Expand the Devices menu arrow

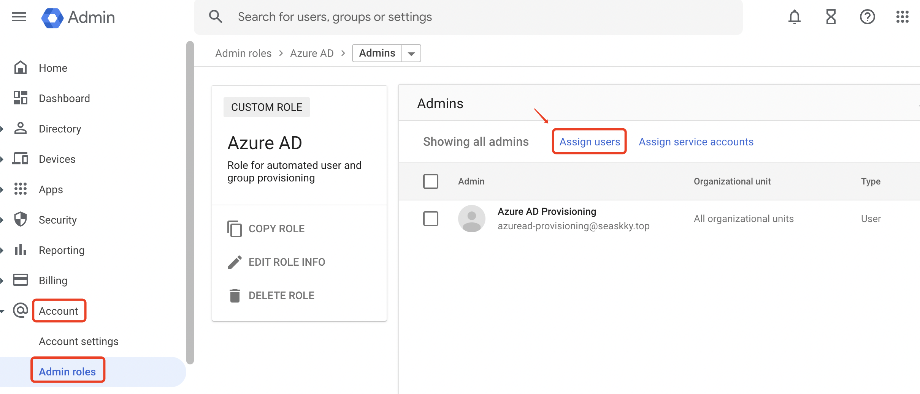2,159
